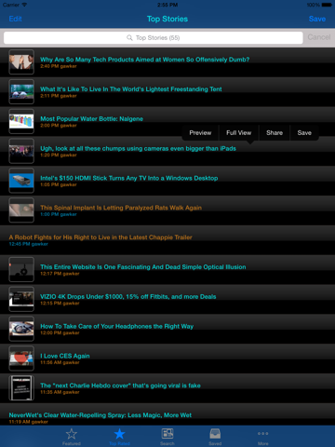Open thumbnail for Headphones care story
335x447 pixels.
click(21, 329)
